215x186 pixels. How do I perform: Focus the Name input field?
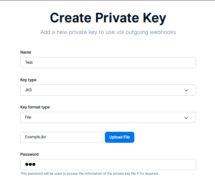pos(108,63)
